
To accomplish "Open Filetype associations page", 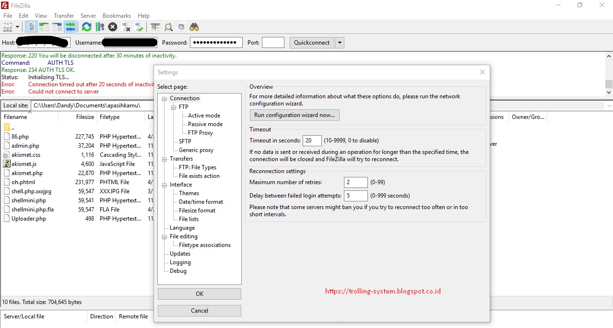I will (205, 245).
